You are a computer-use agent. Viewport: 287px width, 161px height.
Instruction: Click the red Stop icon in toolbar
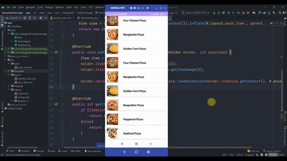(248, 13)
